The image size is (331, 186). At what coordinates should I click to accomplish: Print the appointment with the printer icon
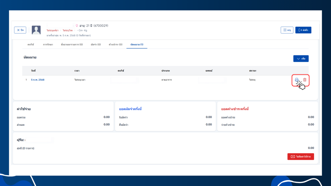tap(296, 80)
